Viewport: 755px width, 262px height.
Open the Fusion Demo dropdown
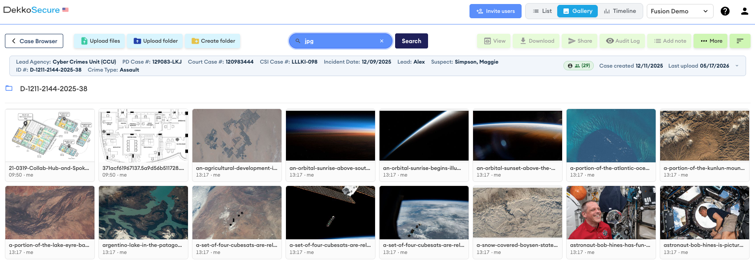point(680,11)
